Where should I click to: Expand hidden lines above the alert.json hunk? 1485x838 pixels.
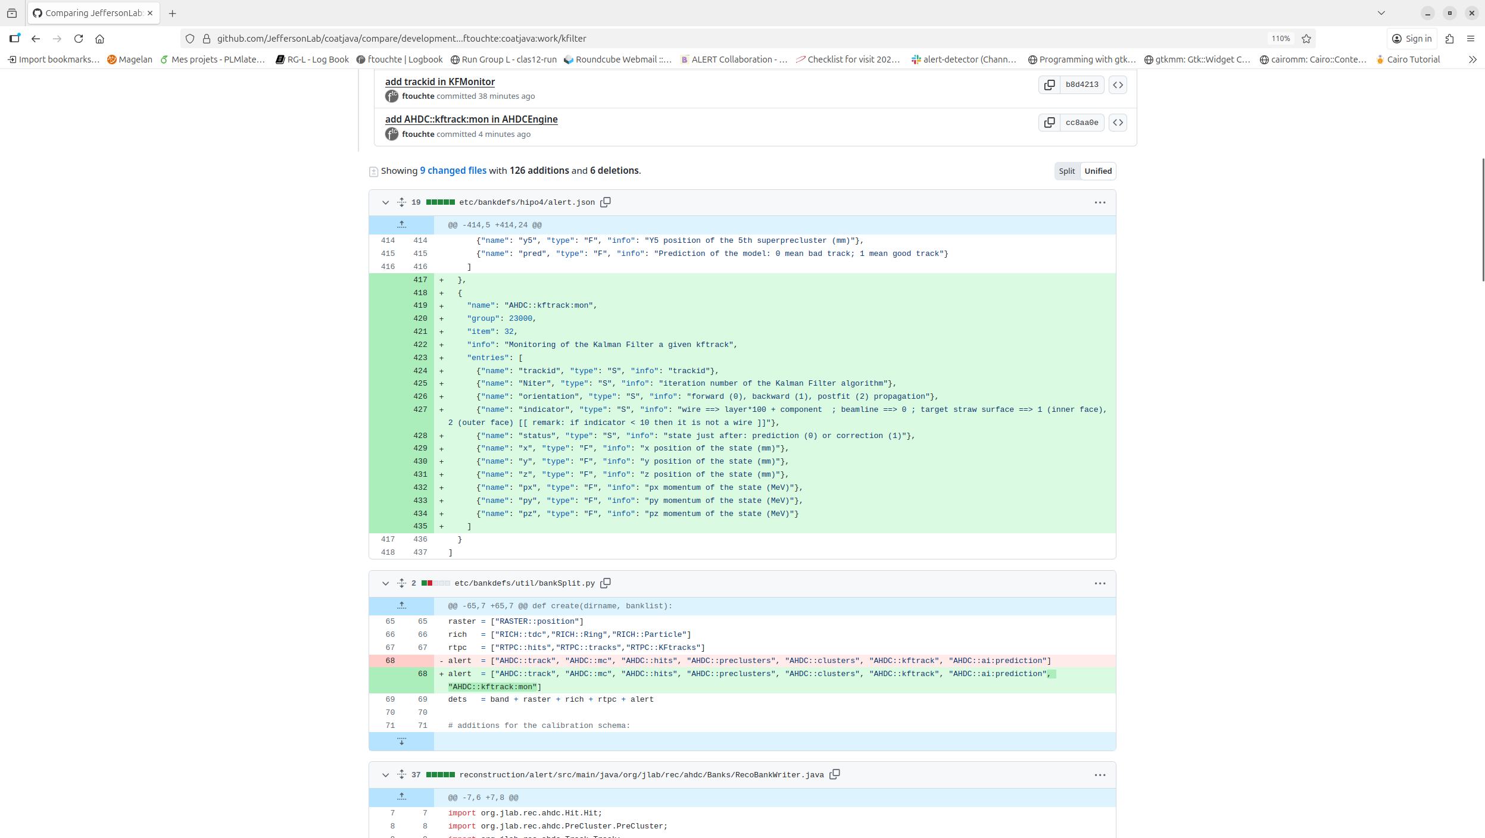pyautogui.click(x=403, y=224)
